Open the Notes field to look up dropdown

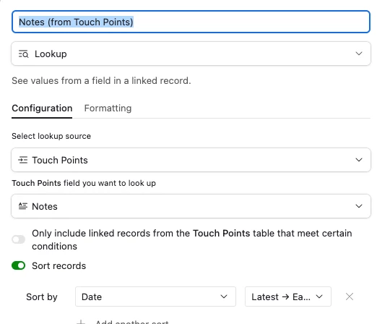coord(191,206)
